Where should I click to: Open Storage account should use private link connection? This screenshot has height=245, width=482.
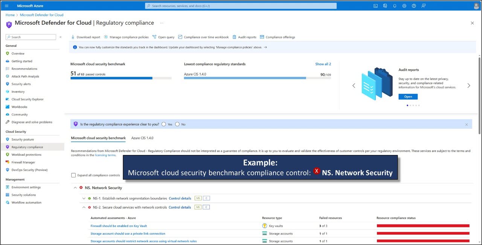(x=128, y=233)
